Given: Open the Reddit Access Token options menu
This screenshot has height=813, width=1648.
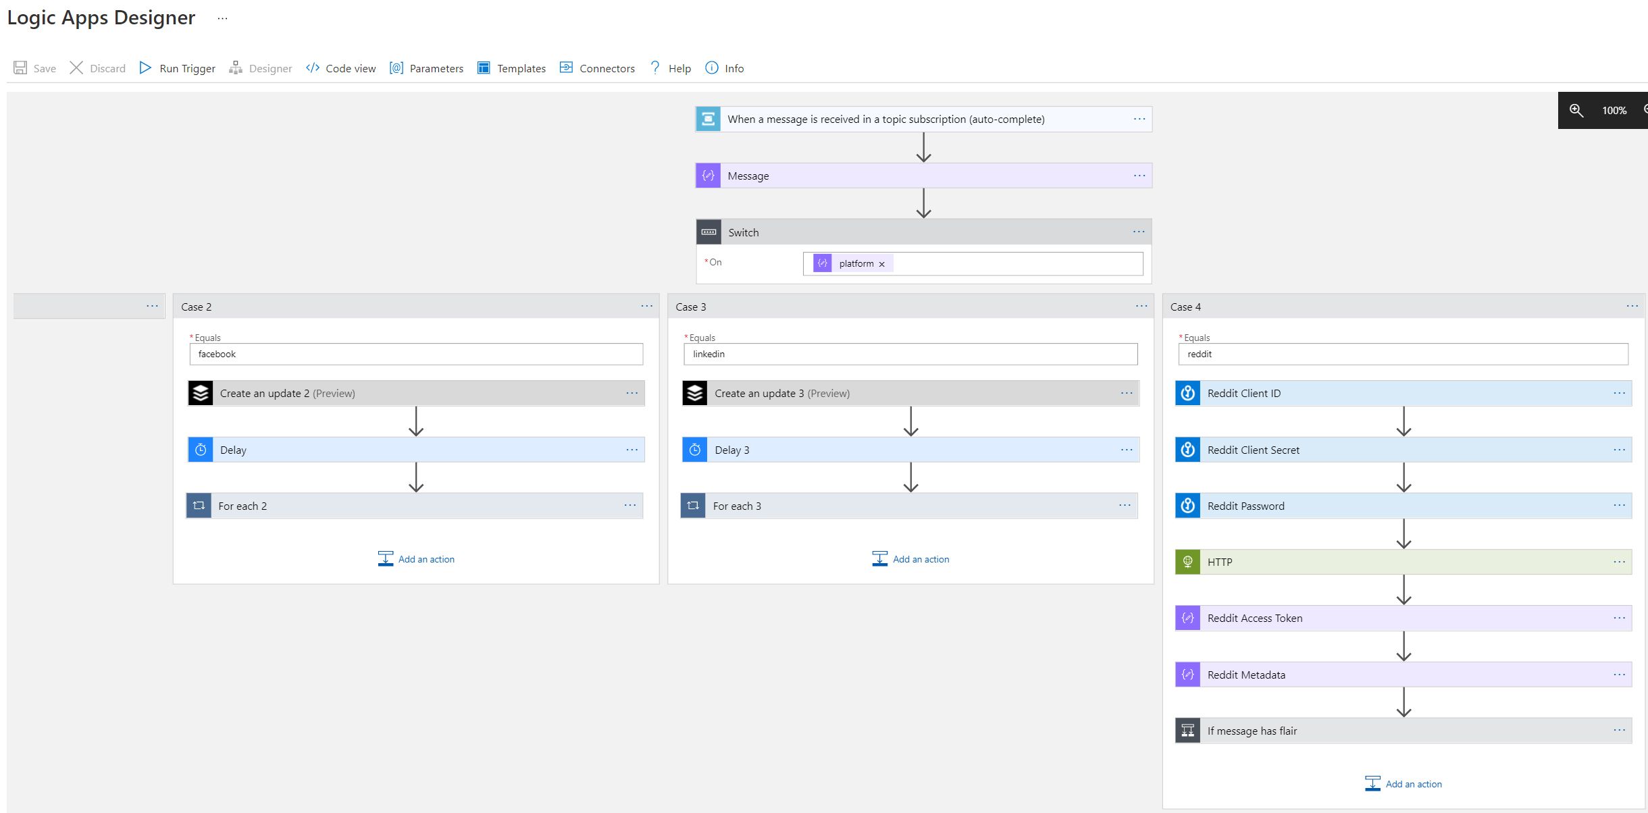Looking at the screenshot, I should (x=1620, y=617).
